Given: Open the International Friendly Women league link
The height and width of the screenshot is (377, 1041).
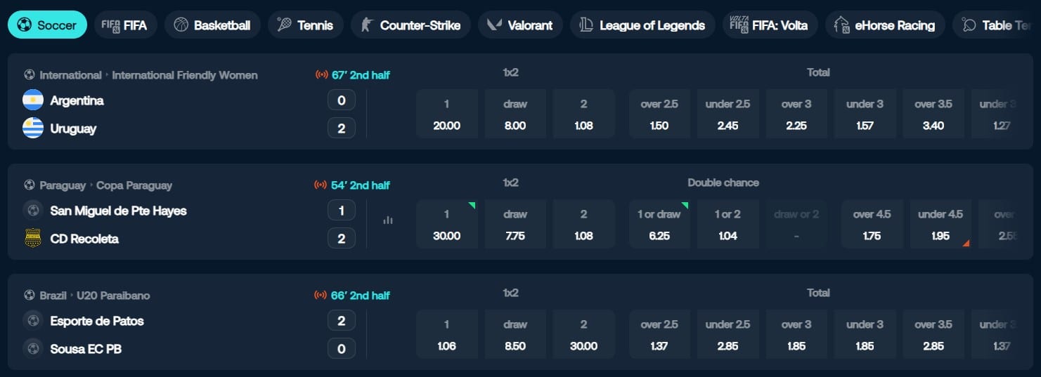Looking at the screenshot, I should point(185,75).
